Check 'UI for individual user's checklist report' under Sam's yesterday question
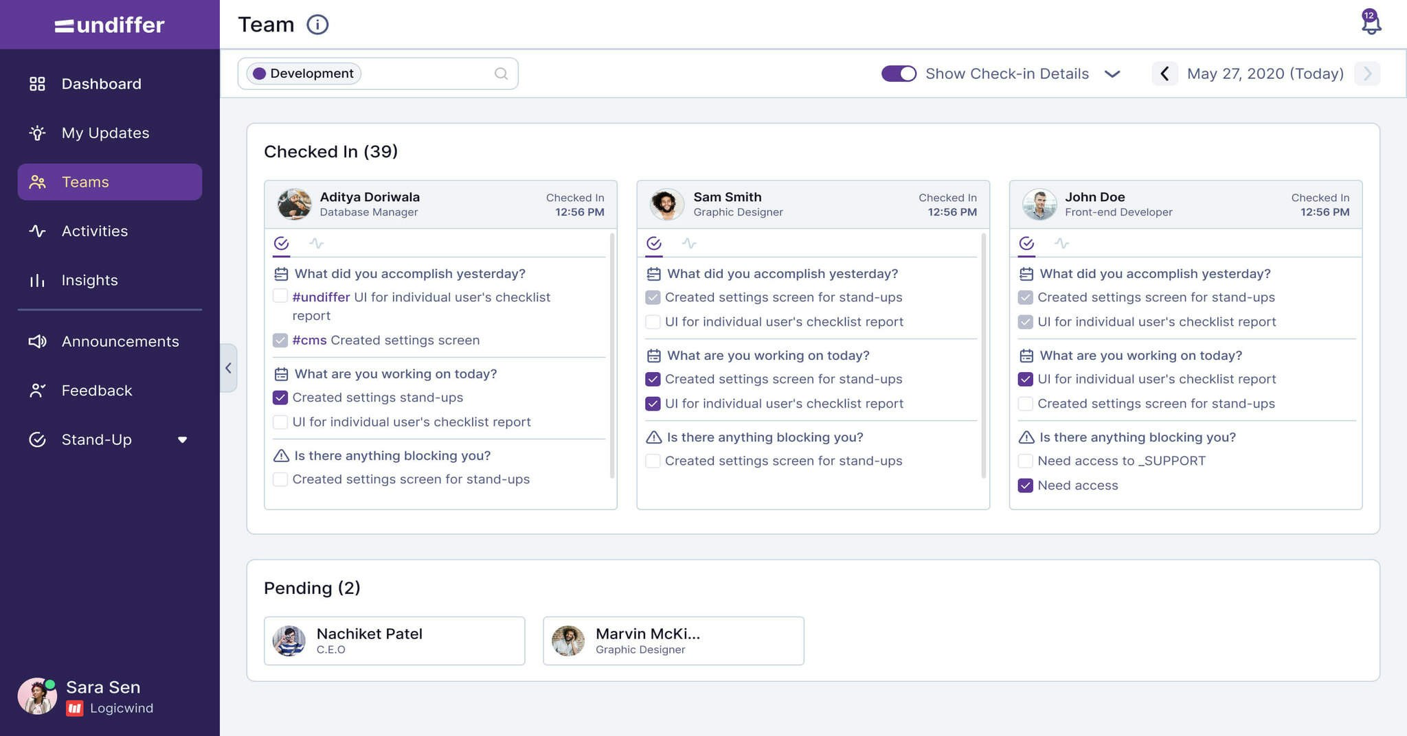 coord(653,321)
